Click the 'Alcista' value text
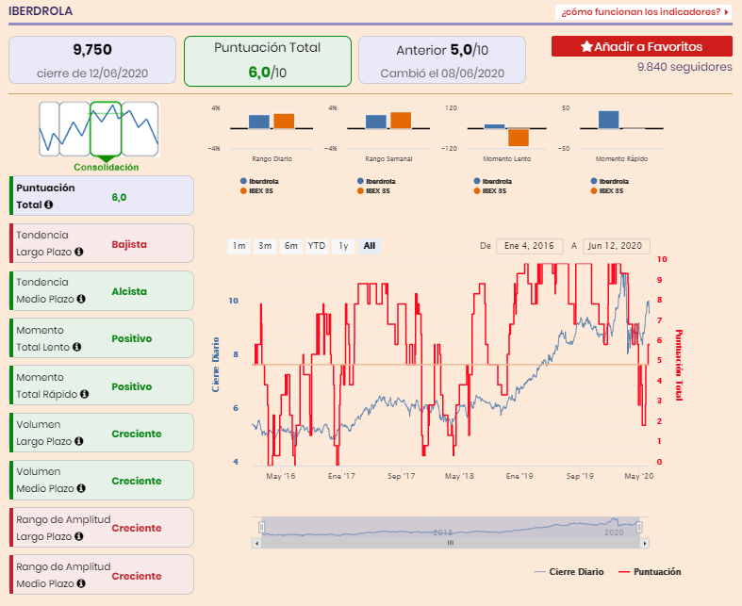 tap(129, 291)
